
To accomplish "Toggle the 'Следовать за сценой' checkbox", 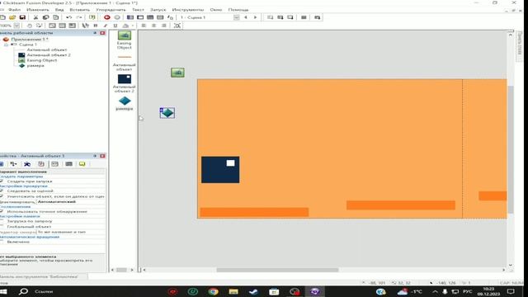I will [x=2, y=191].
